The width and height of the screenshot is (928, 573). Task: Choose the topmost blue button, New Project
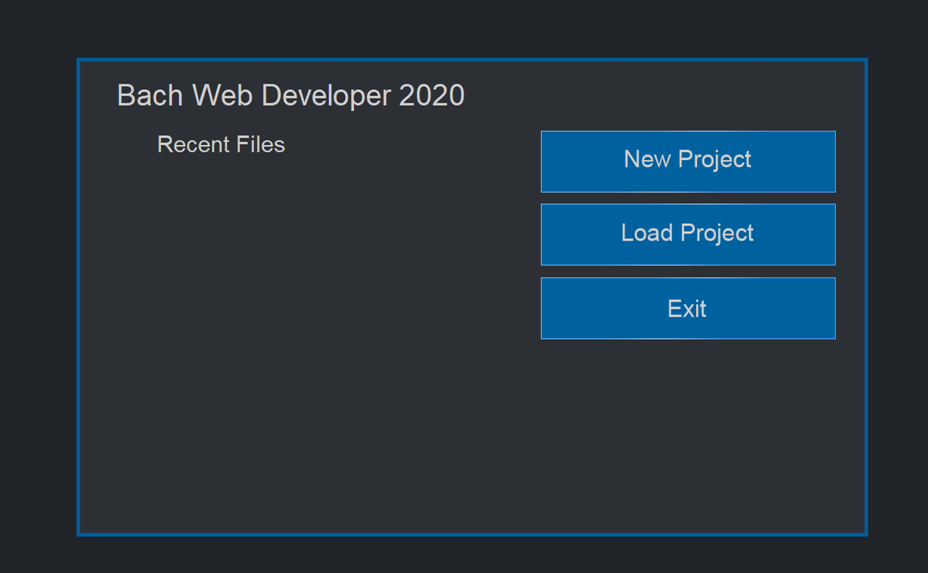[688, 162]
